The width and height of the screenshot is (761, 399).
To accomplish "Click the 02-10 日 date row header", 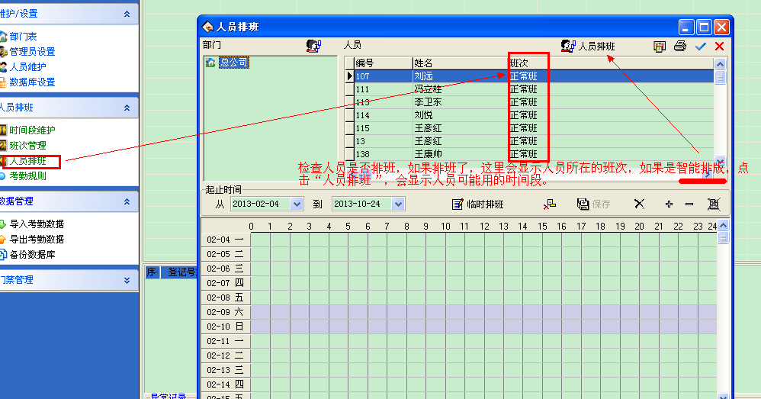I will click(x=226, y=327).
